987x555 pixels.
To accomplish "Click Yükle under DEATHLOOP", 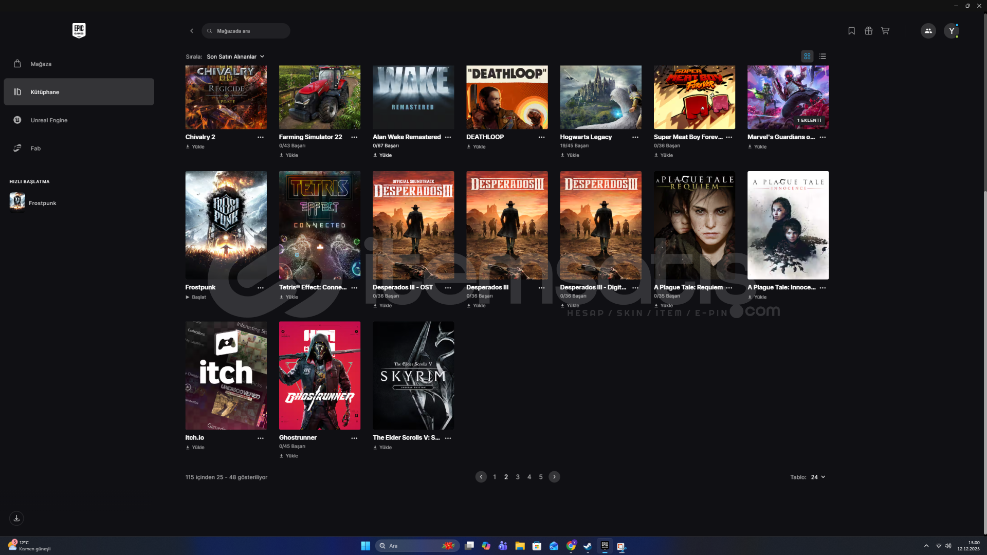I will [477, 147].
